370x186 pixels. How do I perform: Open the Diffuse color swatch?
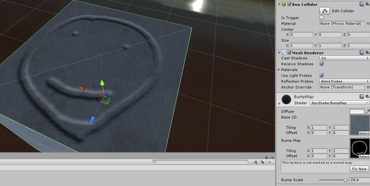pos(357,111)
